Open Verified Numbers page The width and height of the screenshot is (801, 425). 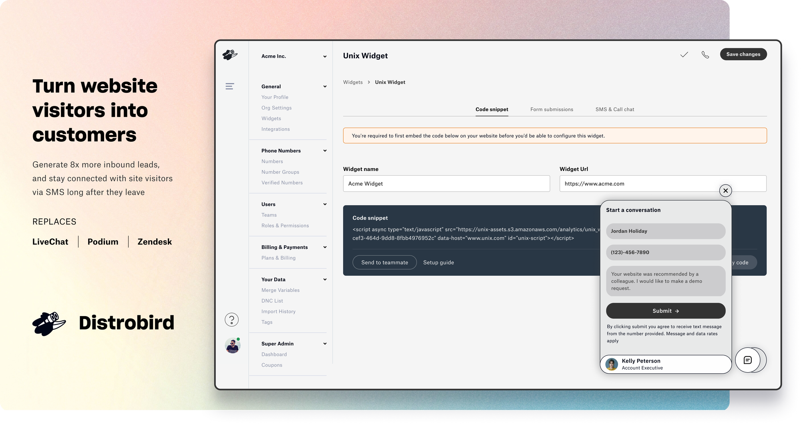[282, 183]
